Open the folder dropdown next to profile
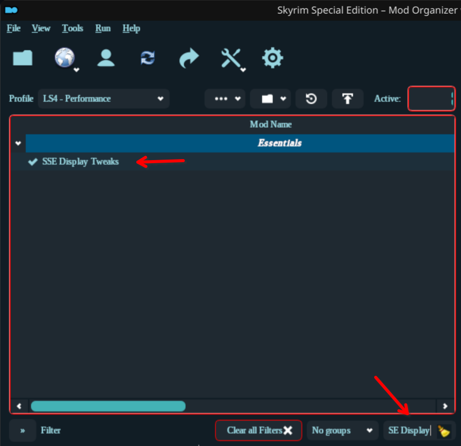 pyautogui.click(x=271, y=98)
